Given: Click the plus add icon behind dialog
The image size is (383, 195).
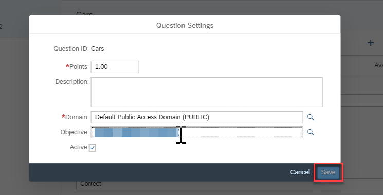Looking at the screenshot, I should (x=371, y=43).
